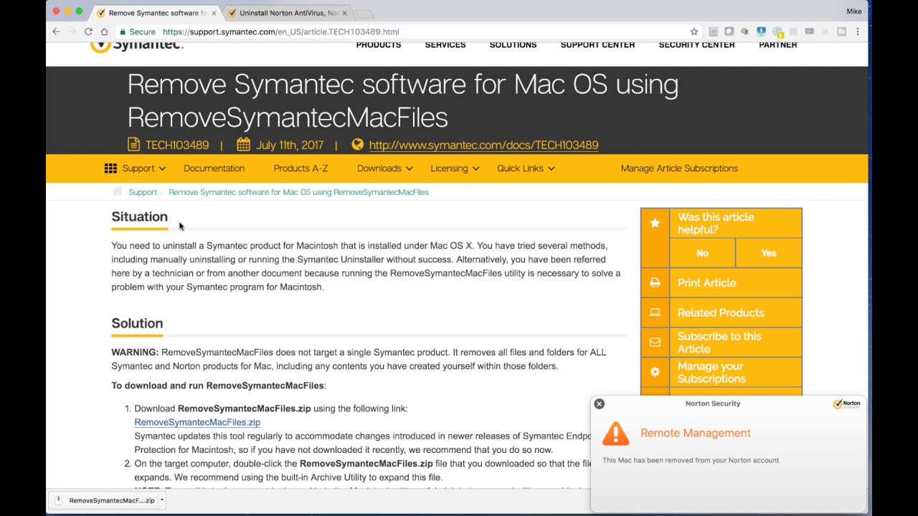Click the Support grid icon in yellow bar
The height and width of the screenshot is (516, 918).
click(x=110, y=168)
